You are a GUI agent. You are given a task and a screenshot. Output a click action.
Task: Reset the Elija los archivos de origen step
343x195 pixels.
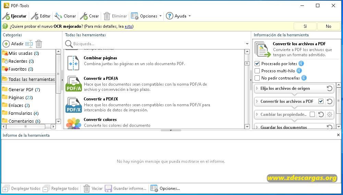[x=329, y=88]
